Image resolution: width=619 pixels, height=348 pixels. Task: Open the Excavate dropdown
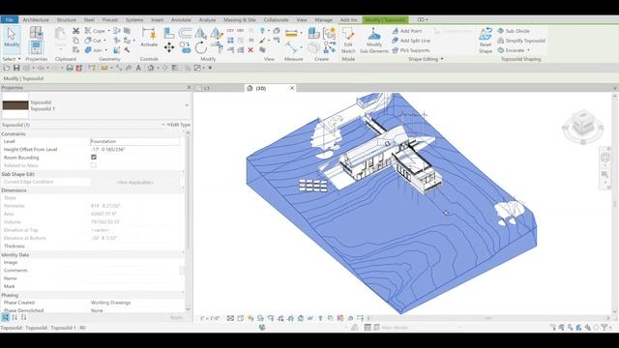pos(528,50)
